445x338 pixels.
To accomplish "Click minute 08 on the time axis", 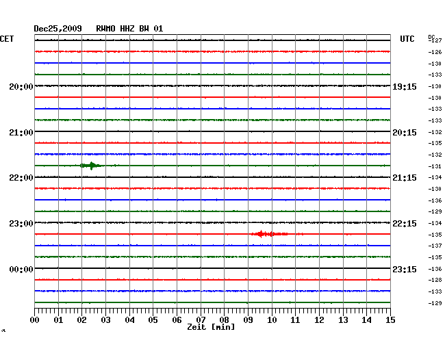I will pyautogui.click(x=224, y=320).
